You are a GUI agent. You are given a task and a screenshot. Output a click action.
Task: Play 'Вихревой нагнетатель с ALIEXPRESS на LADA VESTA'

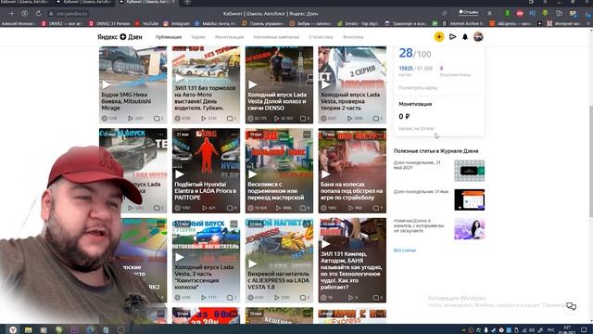(x=253, y=263)
